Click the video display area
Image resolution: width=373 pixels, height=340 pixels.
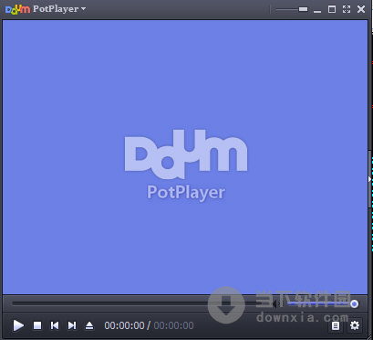[185, 157]
